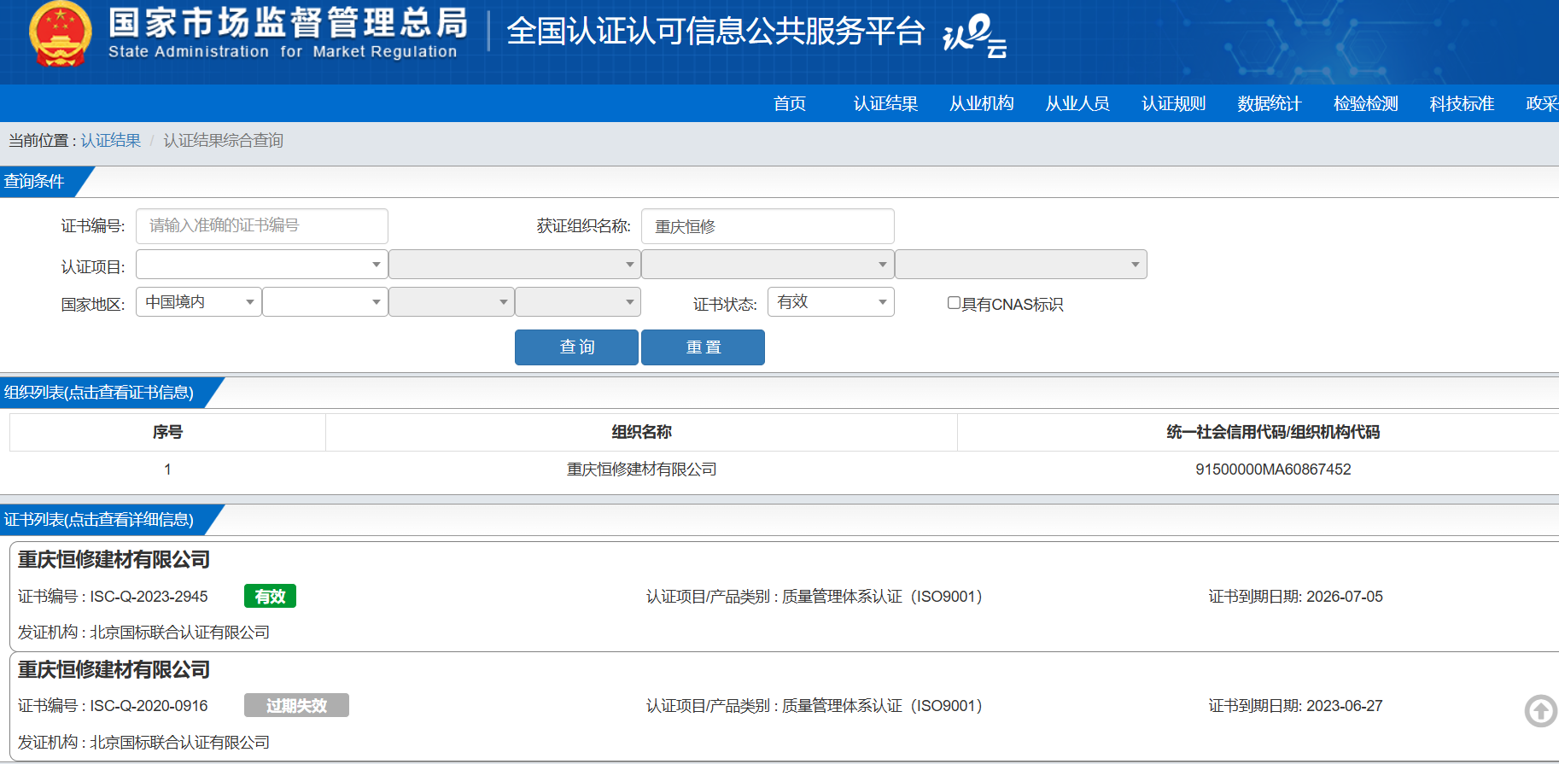Open the 检验检测 navigation menu
The height and width of the screenshot is (764, 1559).
[x=1366, y=104]
